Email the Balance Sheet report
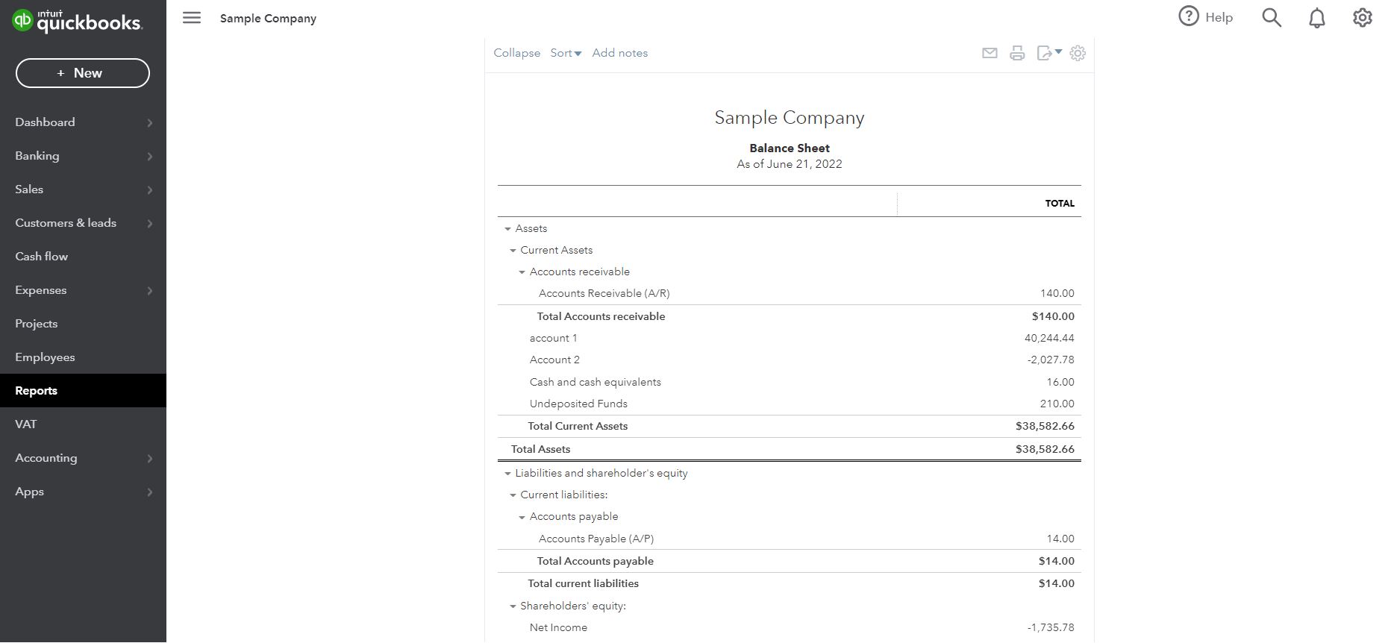This screenshot has height=643, width=1394. click(x=990, y=53)
